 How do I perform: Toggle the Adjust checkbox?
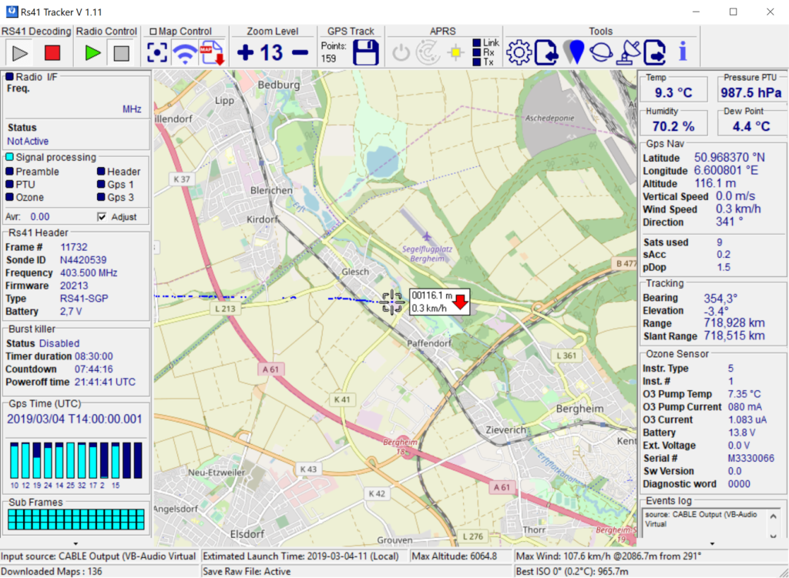click(102, 217)
